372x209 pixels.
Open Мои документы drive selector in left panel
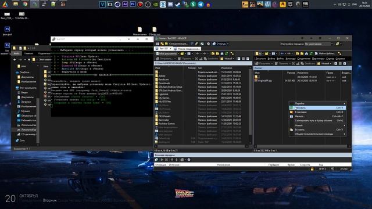point(167,53)
